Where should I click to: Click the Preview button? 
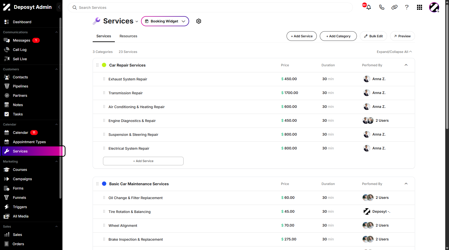point(402,36)
